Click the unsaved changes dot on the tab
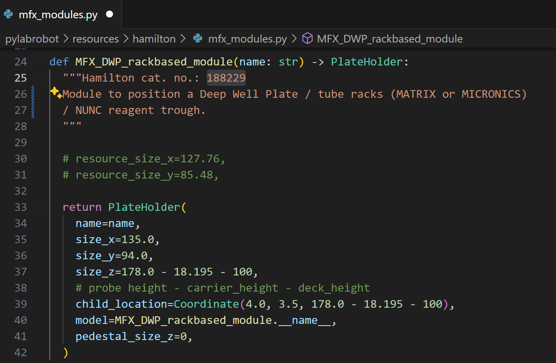 click(109, 14)
